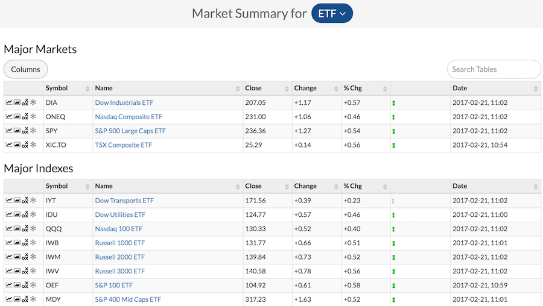This screenshot has height=306, width=543.
Task: Open gallery view icon for the ONEQ row
Action: pos(17,117)
